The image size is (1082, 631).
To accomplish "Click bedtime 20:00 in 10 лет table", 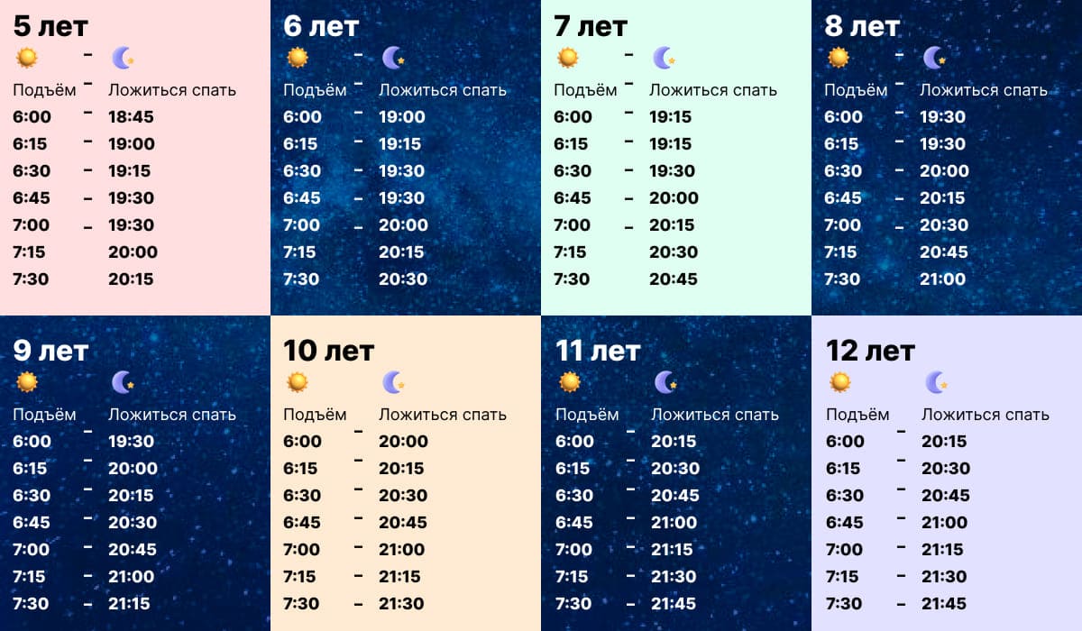I will (403, 441).
